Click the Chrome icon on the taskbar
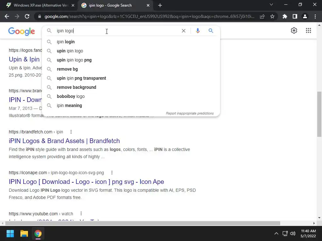The width and height of the screenshot is (322, 241). (38, 233)
